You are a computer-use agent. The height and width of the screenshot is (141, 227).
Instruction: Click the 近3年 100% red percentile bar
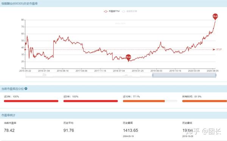point(31,101)
